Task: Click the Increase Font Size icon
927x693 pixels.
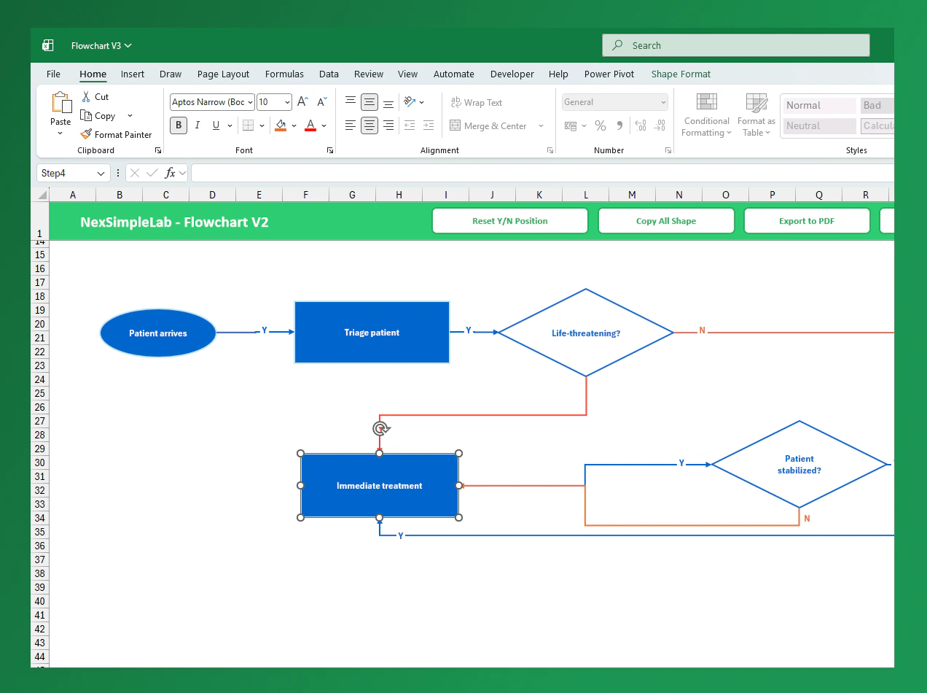Action: point(302,102)
